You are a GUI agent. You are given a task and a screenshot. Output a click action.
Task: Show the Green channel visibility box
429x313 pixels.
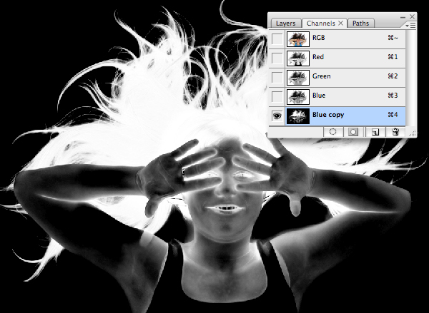277,77
